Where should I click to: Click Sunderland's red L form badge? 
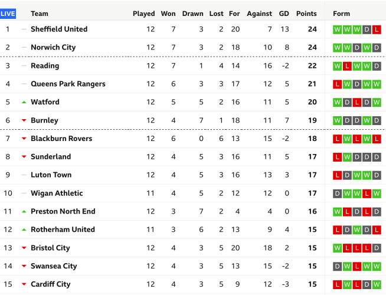(x=337, y=157)
